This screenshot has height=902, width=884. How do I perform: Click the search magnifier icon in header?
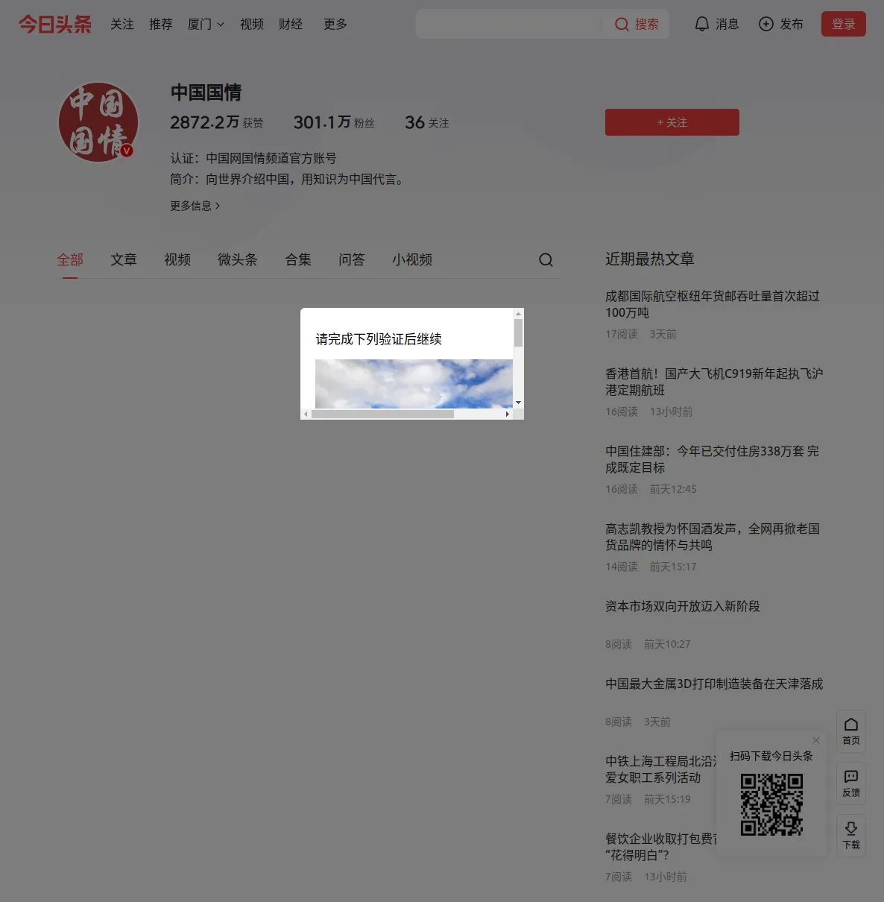(x=622, y=25)
